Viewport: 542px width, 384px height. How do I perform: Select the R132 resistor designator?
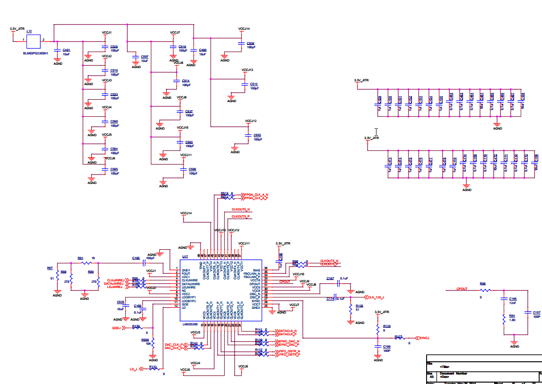pyautogui.click(x=153, y=367)
